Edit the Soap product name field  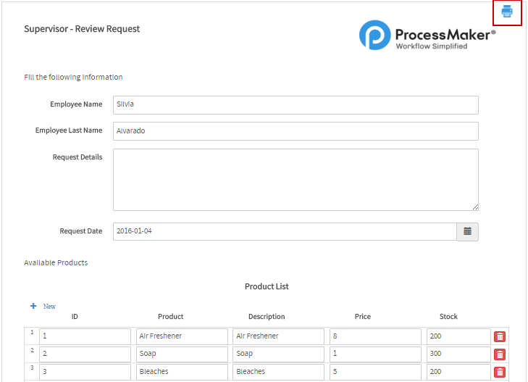point(181,354)
